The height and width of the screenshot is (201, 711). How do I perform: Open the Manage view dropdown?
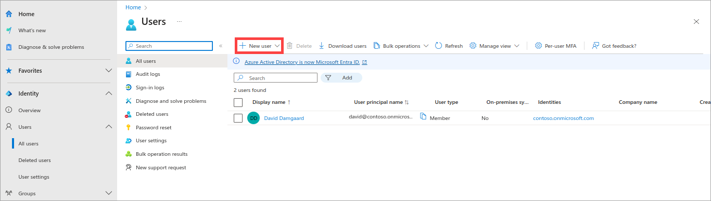click(494, 46)
